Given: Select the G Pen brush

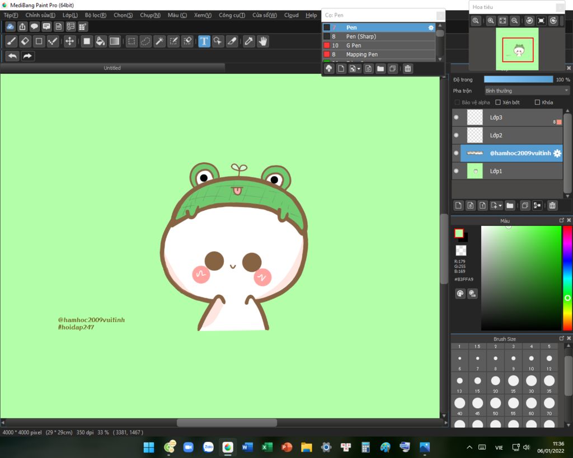Looking at the screenshot, I should click(379, 45).
